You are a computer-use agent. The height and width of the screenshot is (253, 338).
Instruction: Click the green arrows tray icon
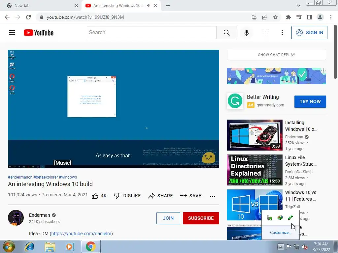(x=290, y=218)
